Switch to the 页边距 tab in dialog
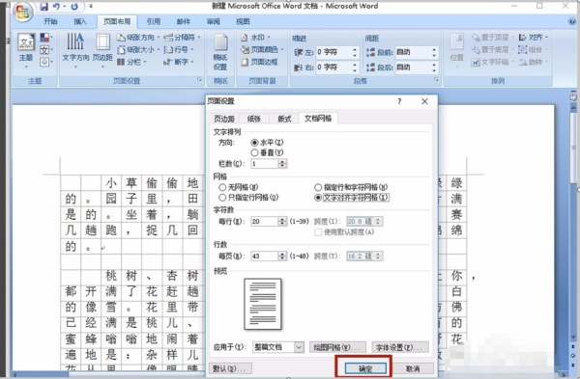Image resolution: width=580 pixels, height=379 pixels. (224, 119)
